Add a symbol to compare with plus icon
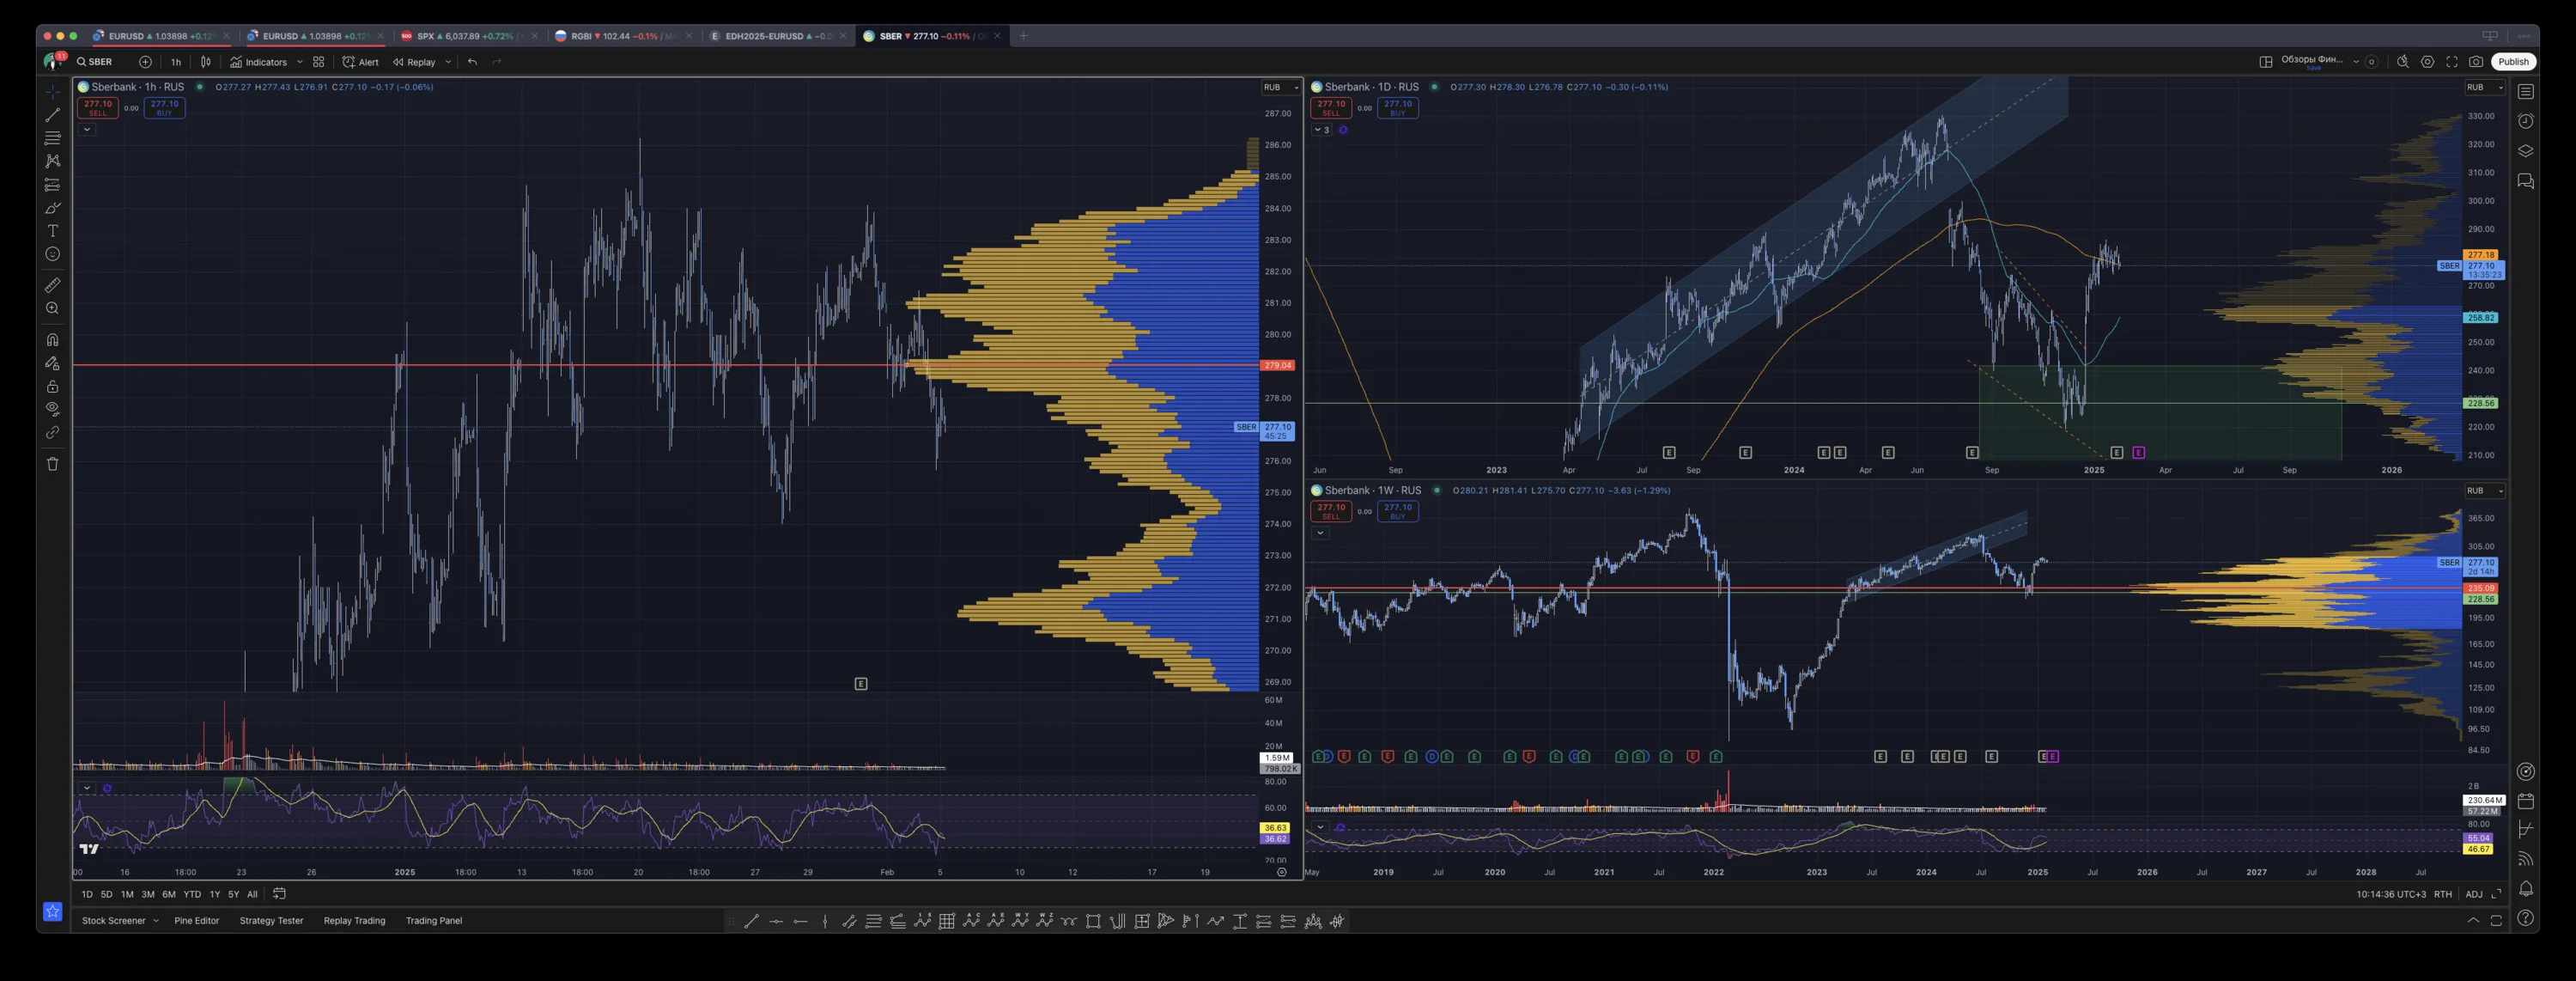Viewport: 2576px width, 981px height. tap(145, 62)
